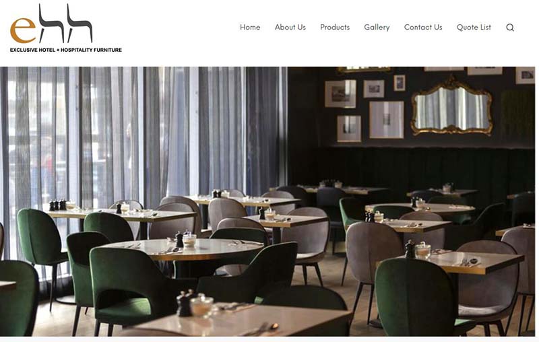
Task: Open the Products menu item
Action: coord(335,27)
